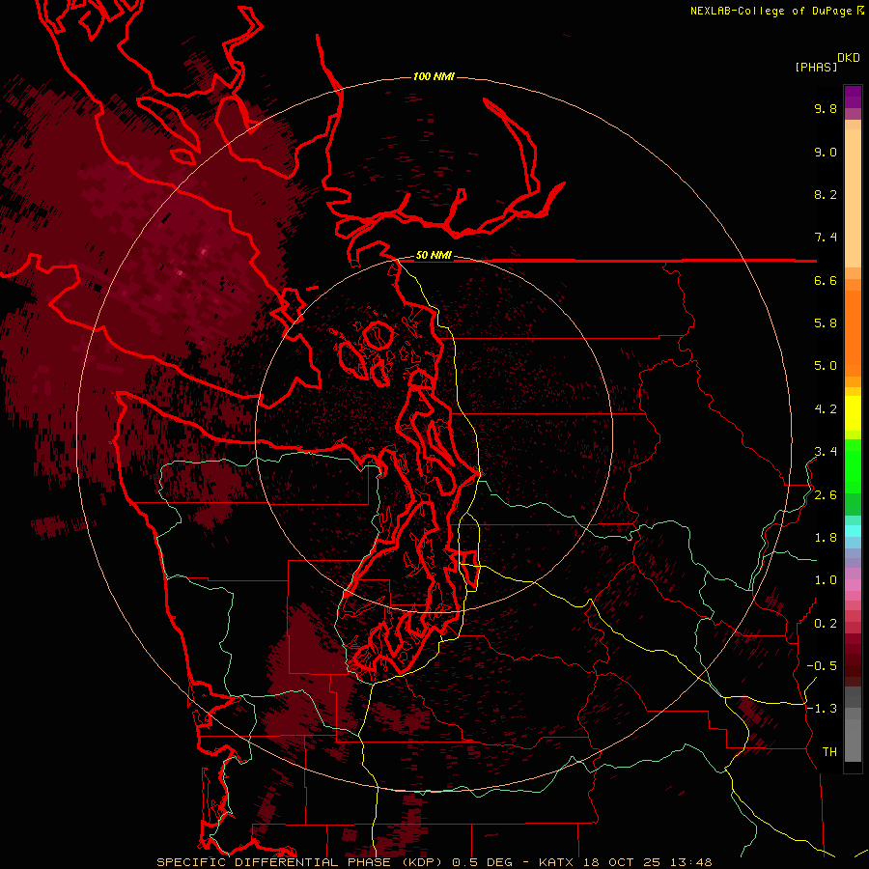Click the 1.8 legend value

tap(826, 538)
